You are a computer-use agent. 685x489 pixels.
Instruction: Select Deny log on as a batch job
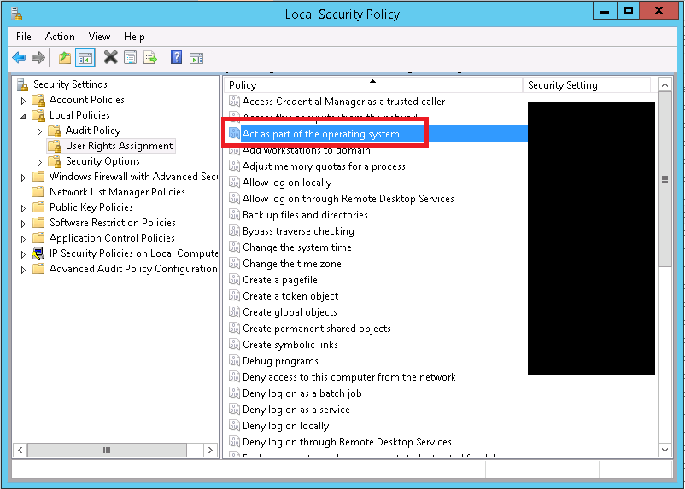302,393
